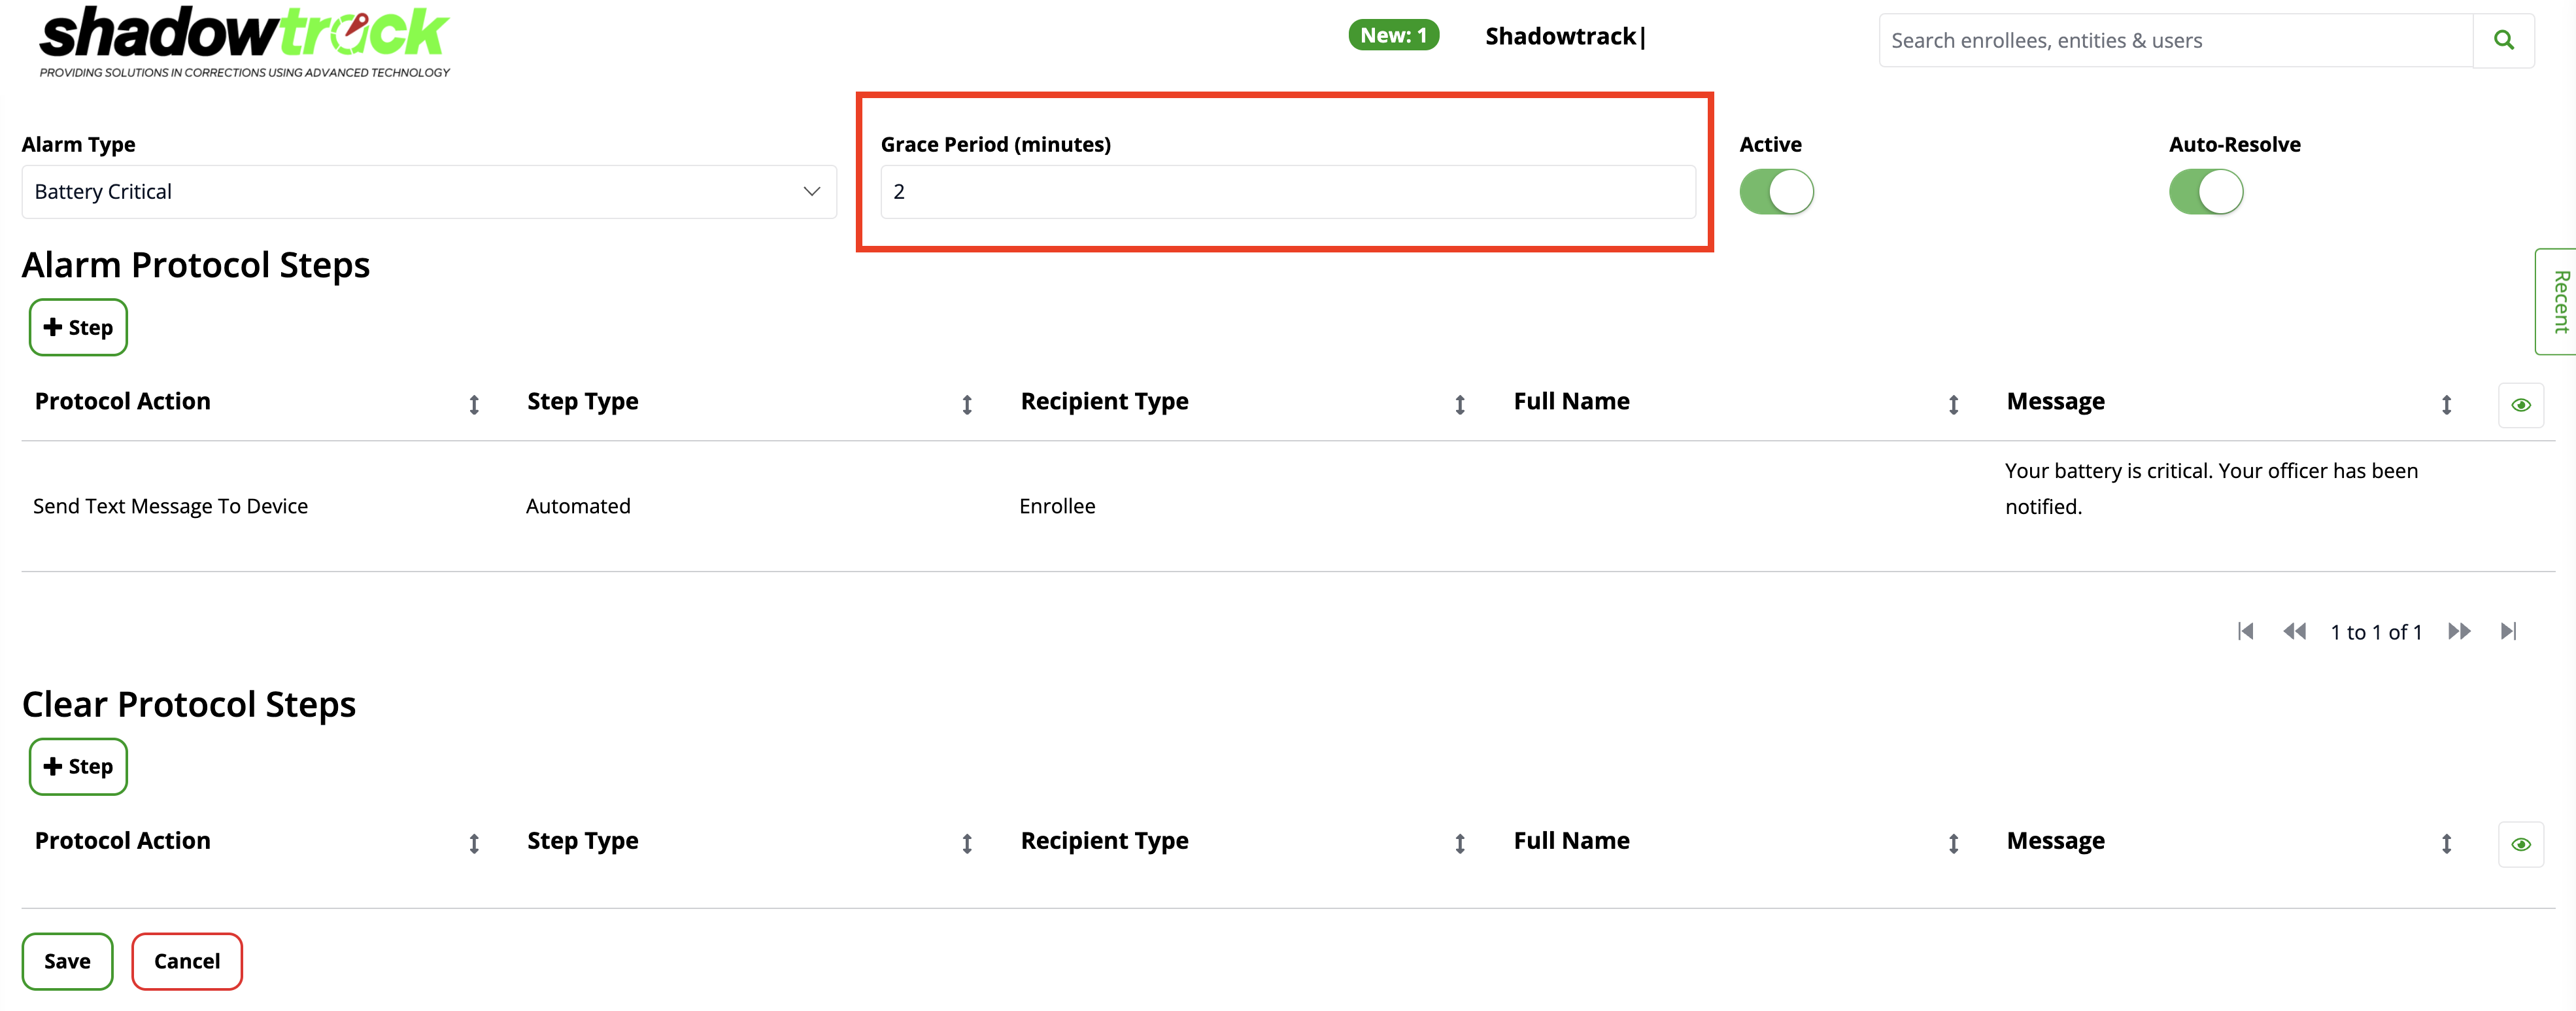Open the Alarm Type dropdown
This screenshot has height=1011, width=2576.
click(x=428, y=192)
